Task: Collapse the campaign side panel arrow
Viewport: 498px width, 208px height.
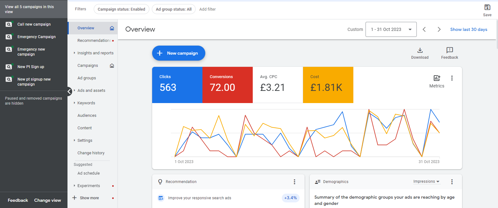Action: point(69,92)
